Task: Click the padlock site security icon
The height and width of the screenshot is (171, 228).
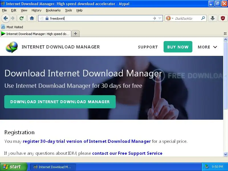Action: point(47,18)
